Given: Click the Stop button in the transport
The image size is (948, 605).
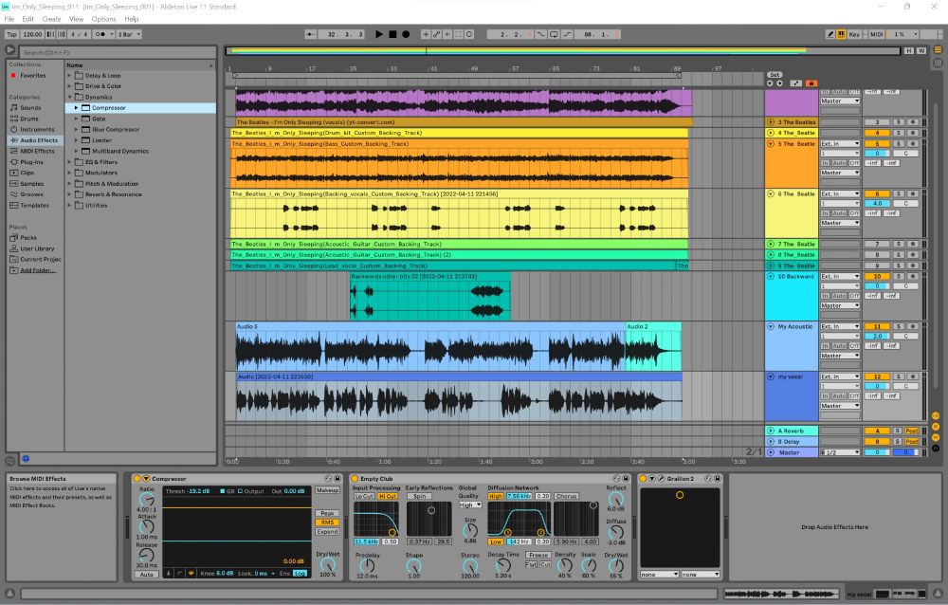Looking at the screenshot, I should tap(392, 34).
